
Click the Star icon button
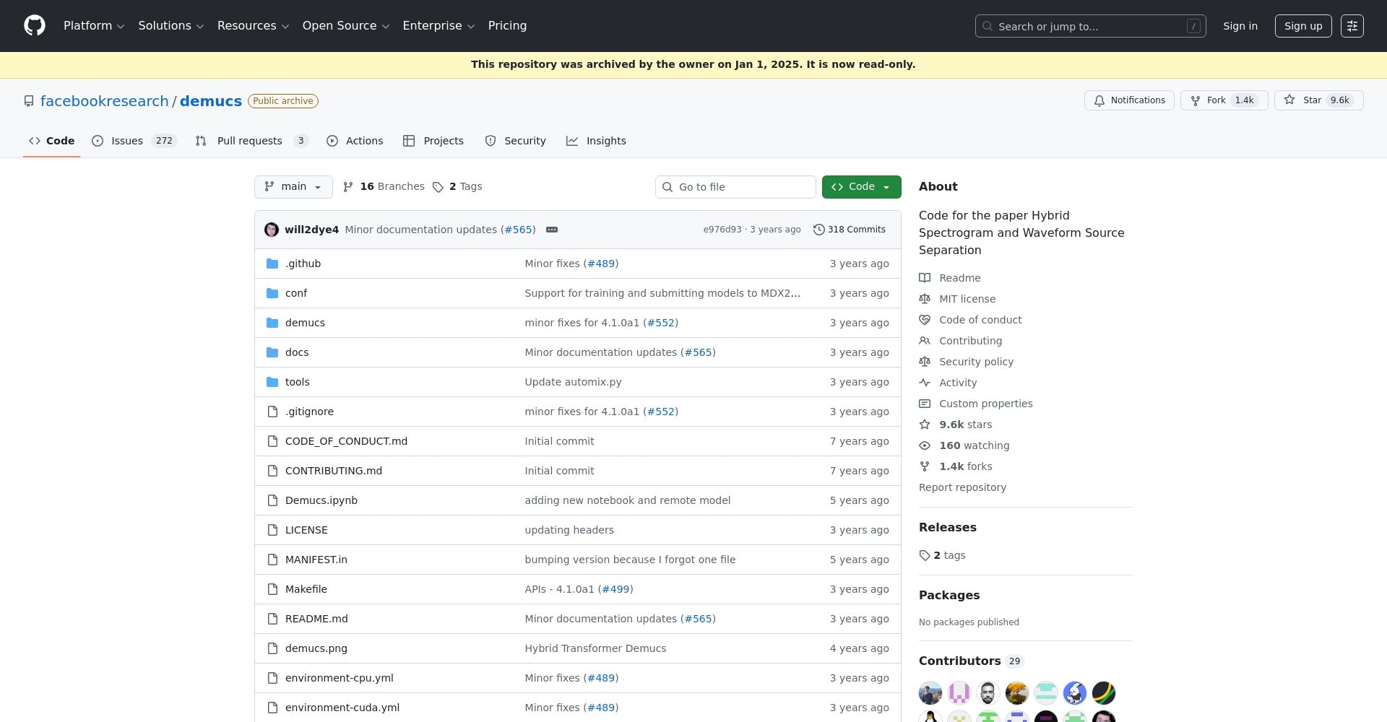(x=1290, y=100)
